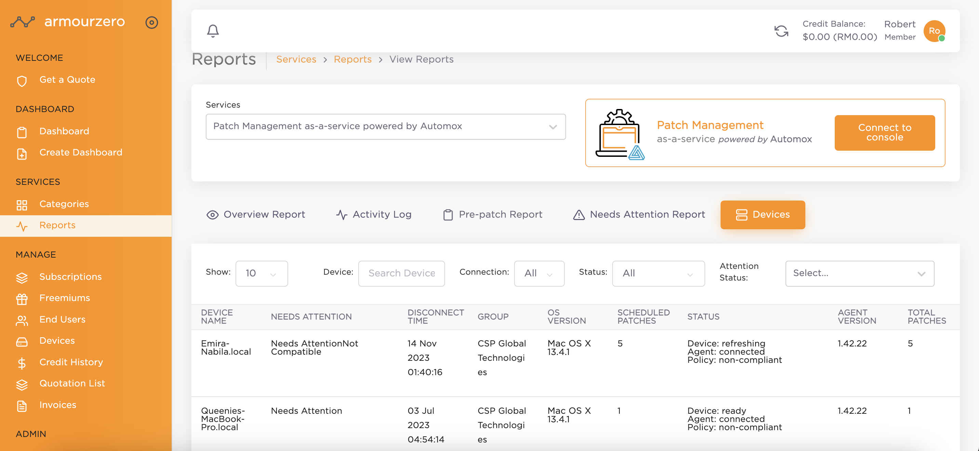Click Connect to console button

(884, 133)
